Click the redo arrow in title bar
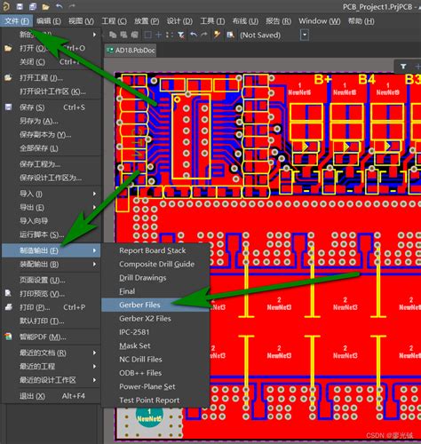Viewport: 421px width, 444px height. pyautogui.click(x=72, y=6)
